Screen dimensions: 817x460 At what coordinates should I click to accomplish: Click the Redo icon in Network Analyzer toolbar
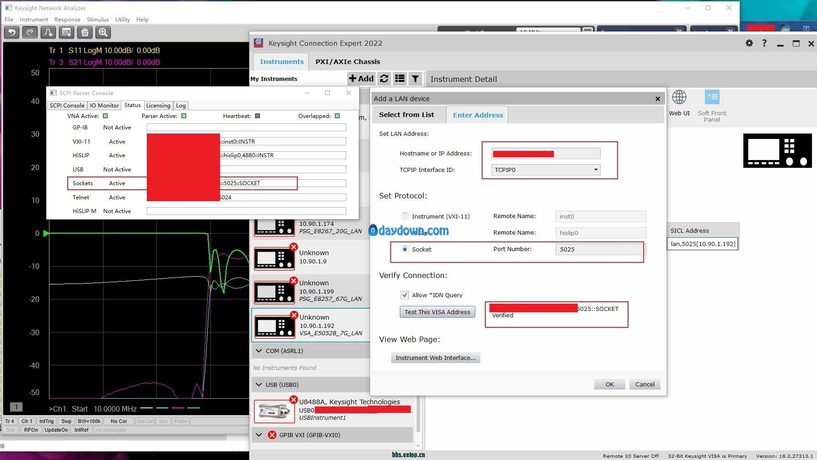[x=30, y=32]
